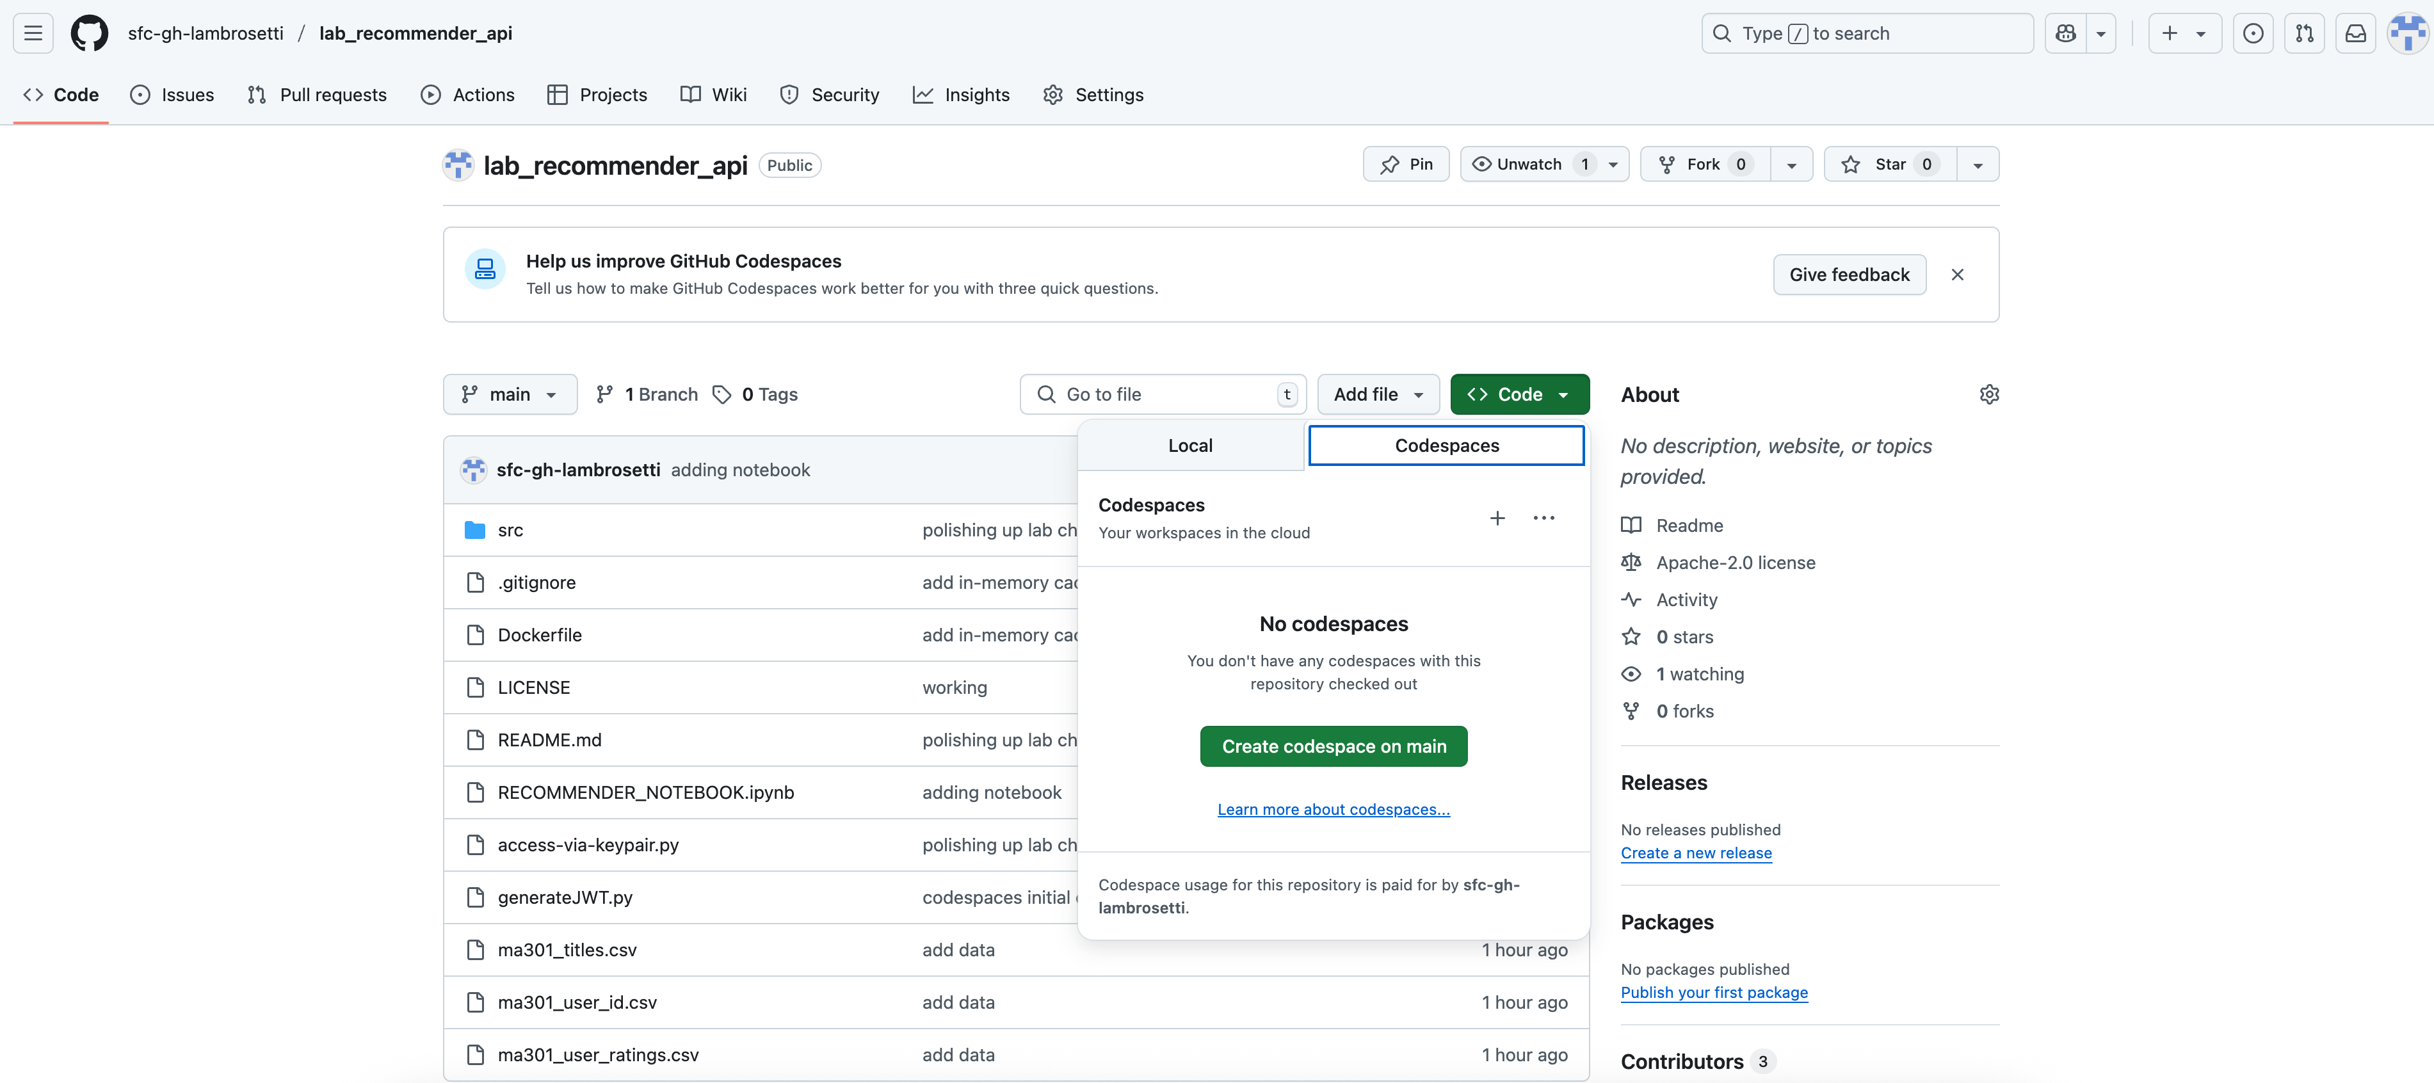View the Insights tab
The height and width of the screenshot is (1083, 2434).
961,95
